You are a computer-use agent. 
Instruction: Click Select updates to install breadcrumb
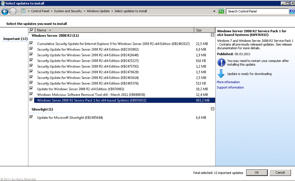tap(131, 11)
